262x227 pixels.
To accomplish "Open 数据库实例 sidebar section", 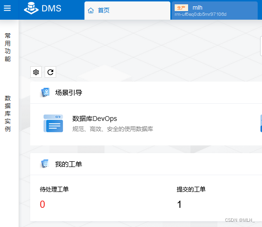I will [8, 113].
